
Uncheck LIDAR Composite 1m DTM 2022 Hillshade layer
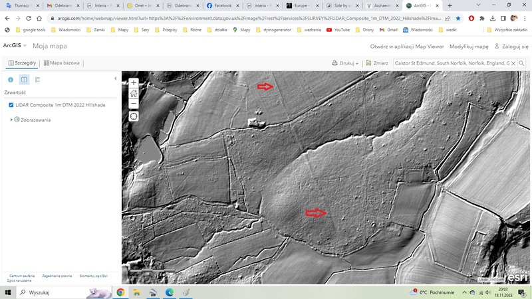point(11,105)
